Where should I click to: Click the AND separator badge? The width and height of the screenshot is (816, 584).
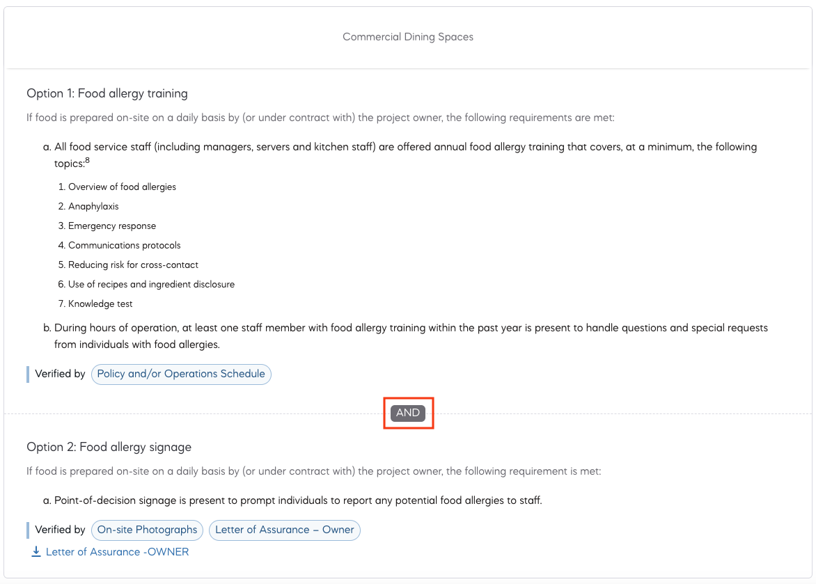pyautogui.click(x=408, y=413)
